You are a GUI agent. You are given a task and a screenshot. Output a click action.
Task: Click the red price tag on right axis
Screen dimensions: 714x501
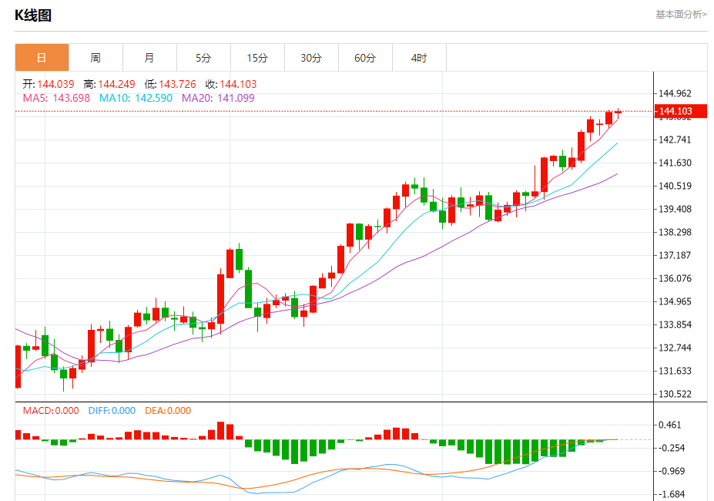675,112
